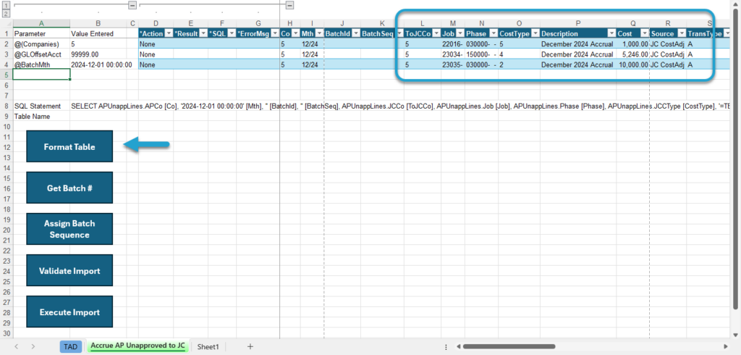Open the Co column filter dropdown

coord(295,33)
